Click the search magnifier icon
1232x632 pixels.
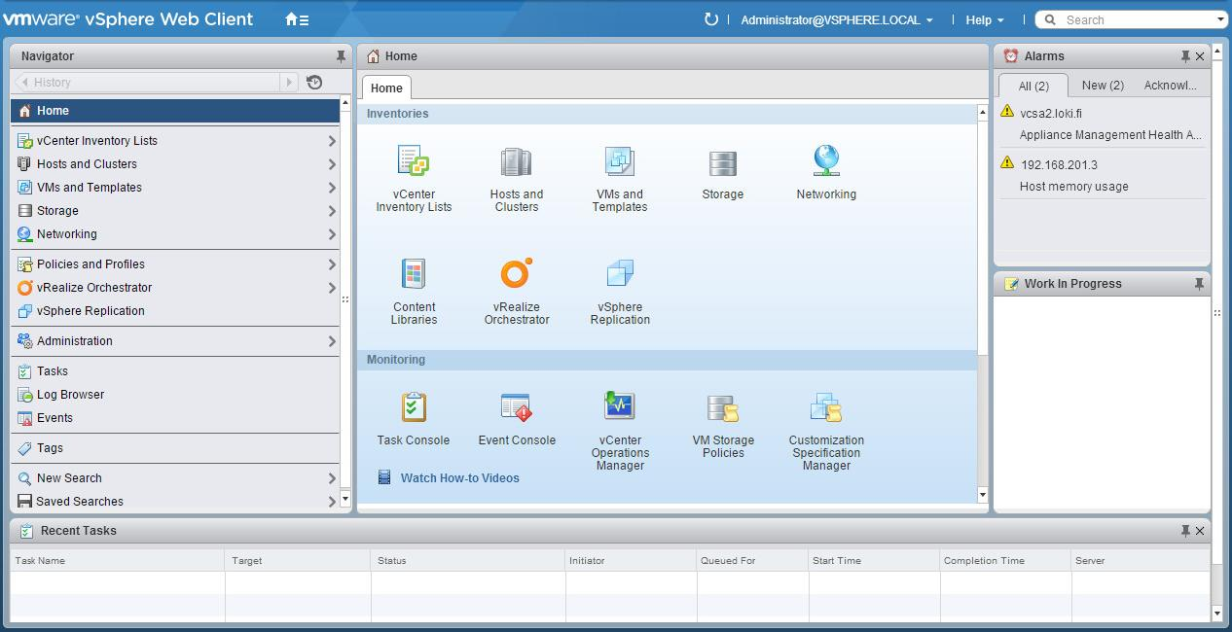(1051, 19)
